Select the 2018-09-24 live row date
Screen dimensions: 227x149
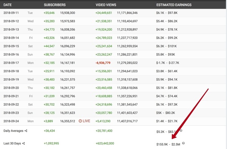point(11,121)
